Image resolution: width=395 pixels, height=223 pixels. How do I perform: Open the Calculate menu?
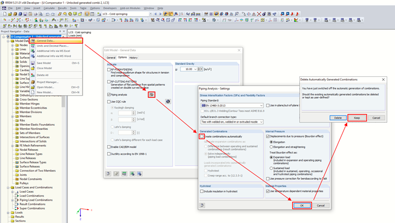click(x=49, y=8)
